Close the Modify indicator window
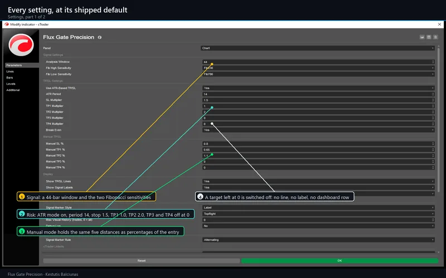 [x=439, y=24]
